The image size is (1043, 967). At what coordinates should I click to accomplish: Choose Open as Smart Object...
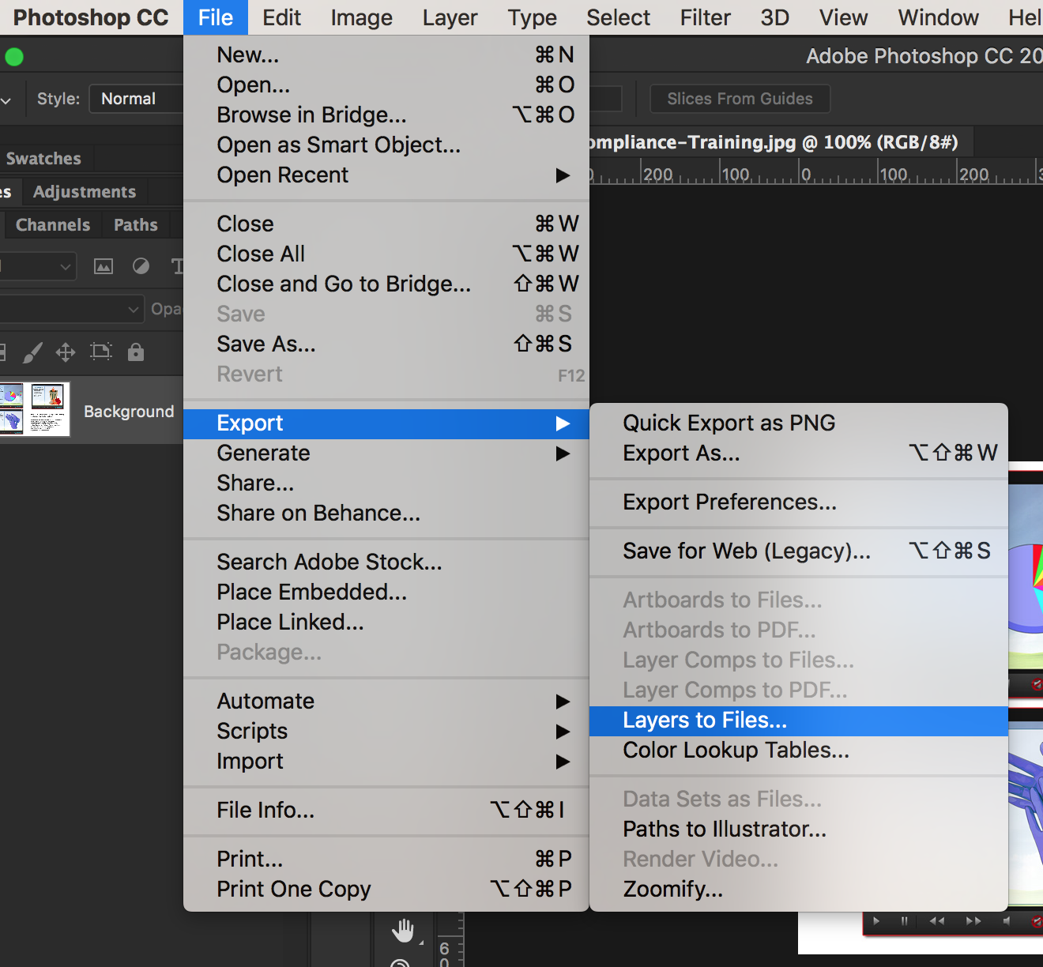[386, 145]
